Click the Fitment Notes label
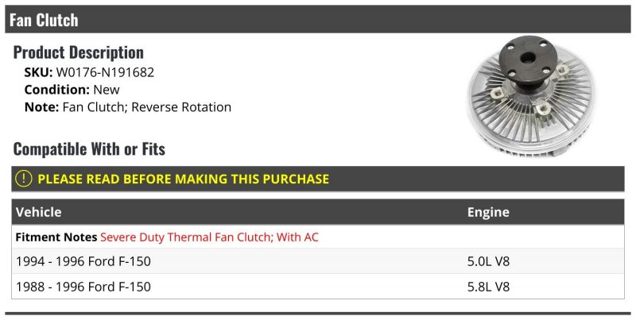Screen dimensions: 636x320 pos(56,237)
